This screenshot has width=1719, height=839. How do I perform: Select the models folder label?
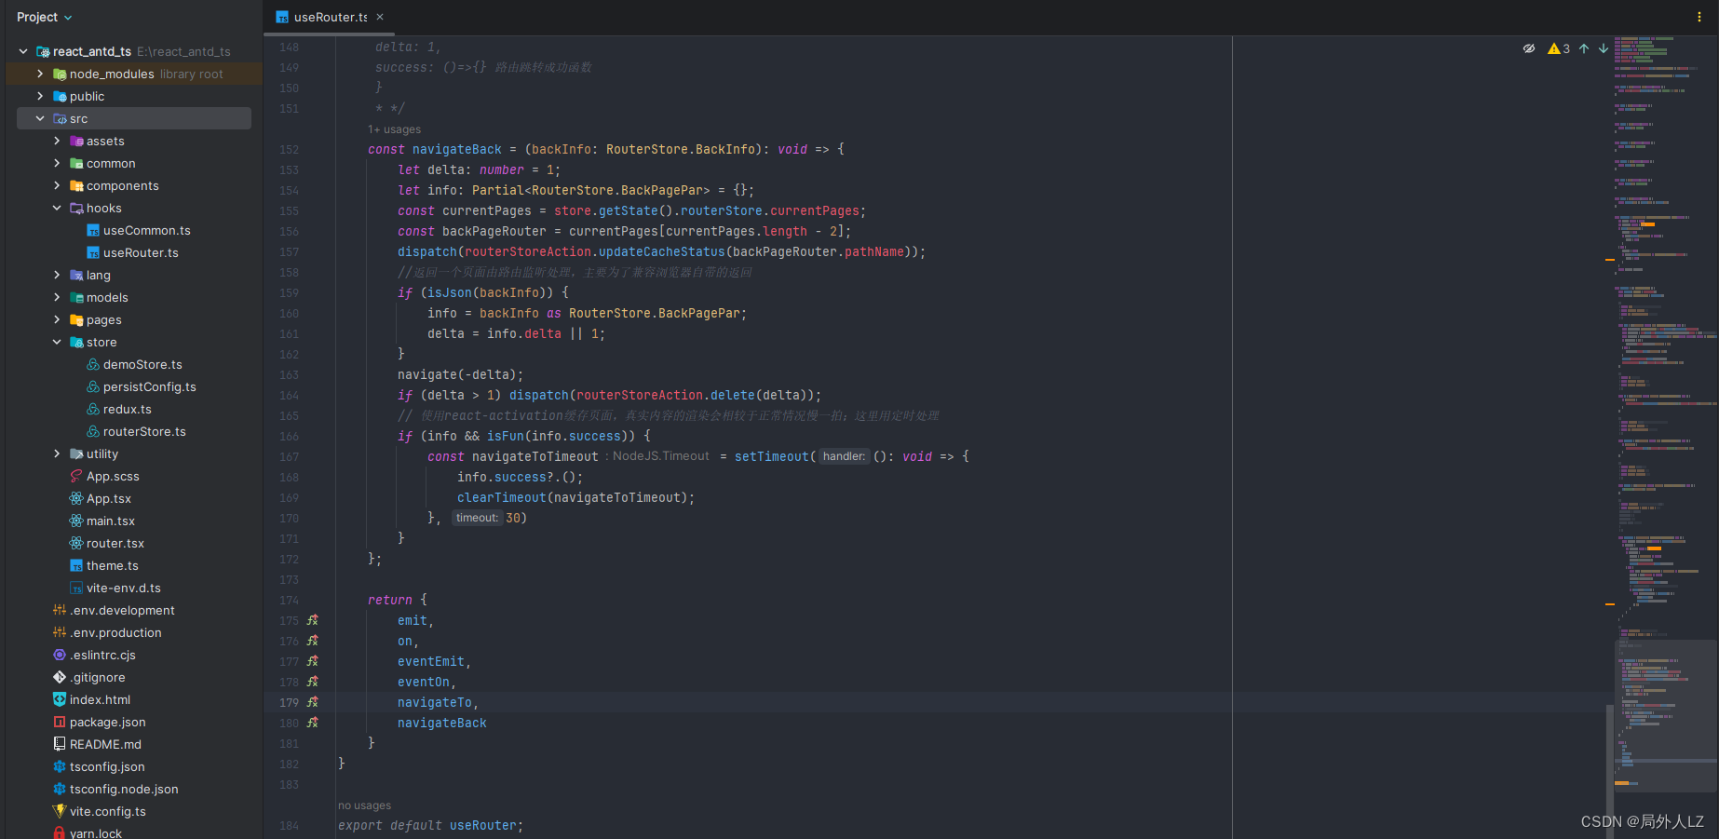pyautogui.click(x=107, y=297)
